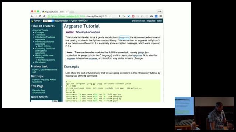Image resolution: width=236 pixels, height=132 pixels.
Task: Click the author name Tshepang Lekhonkhobe
Action: tap(88, 32)
